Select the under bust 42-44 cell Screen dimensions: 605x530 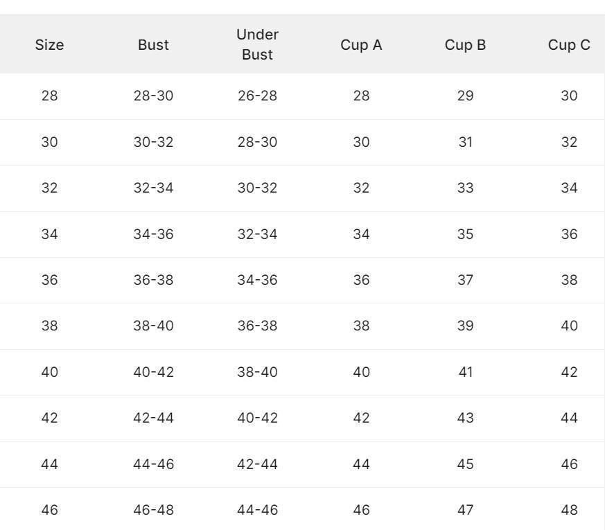coord(257,463)
